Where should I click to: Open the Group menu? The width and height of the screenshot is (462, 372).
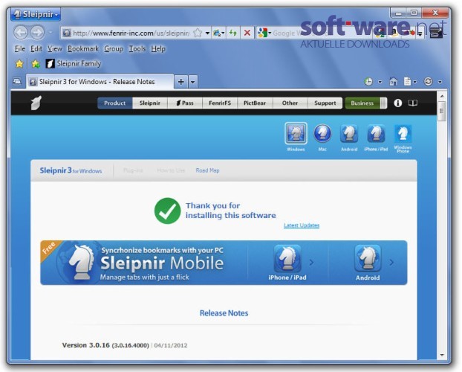click(114, 48)
